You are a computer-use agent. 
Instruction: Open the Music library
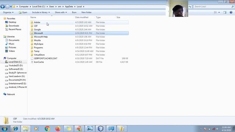tap(11, 44)
